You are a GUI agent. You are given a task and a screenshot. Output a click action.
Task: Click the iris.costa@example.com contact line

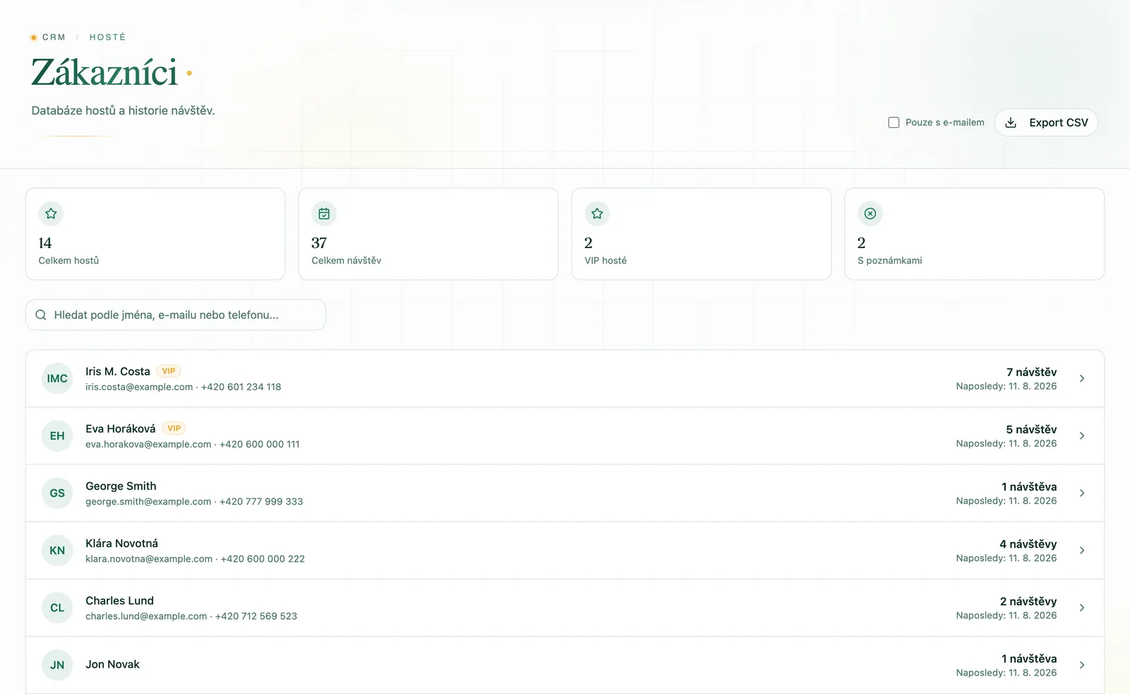pos(184,387)
